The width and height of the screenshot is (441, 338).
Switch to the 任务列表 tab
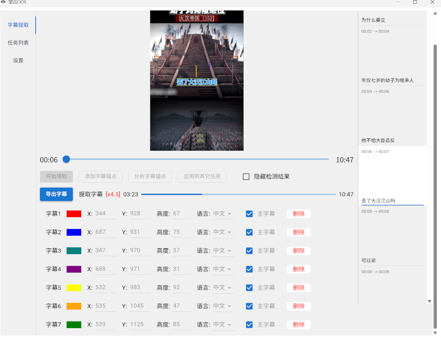[x=18, y=43]
